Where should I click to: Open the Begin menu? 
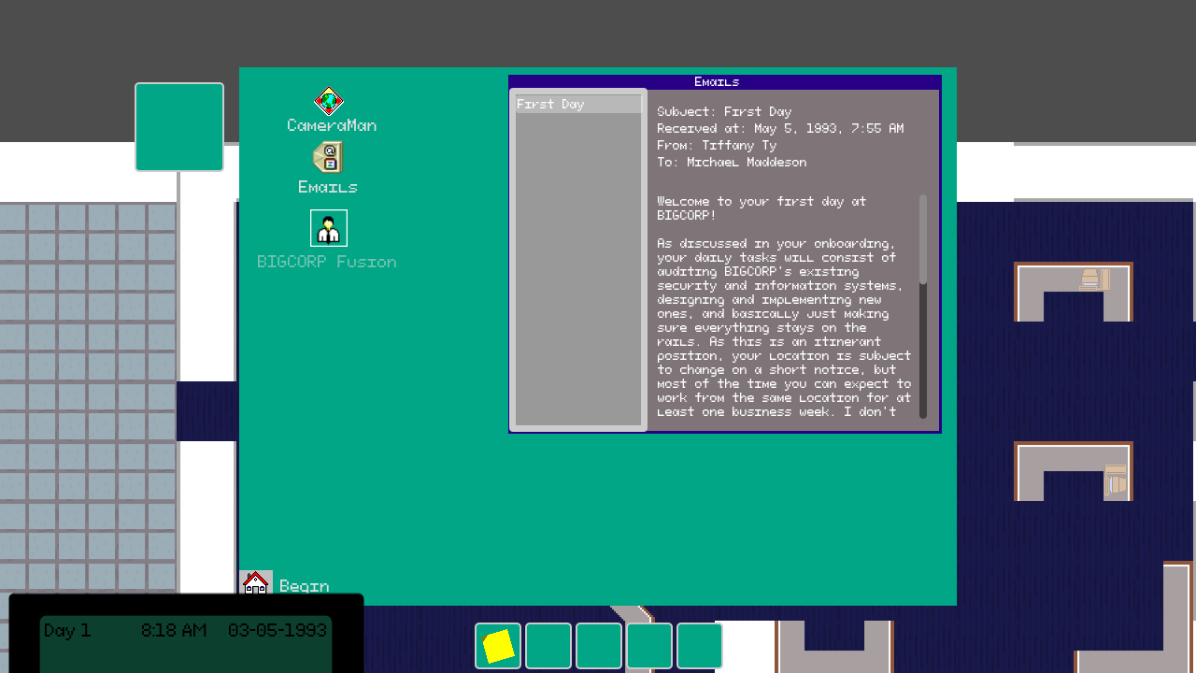coord(290,583)
